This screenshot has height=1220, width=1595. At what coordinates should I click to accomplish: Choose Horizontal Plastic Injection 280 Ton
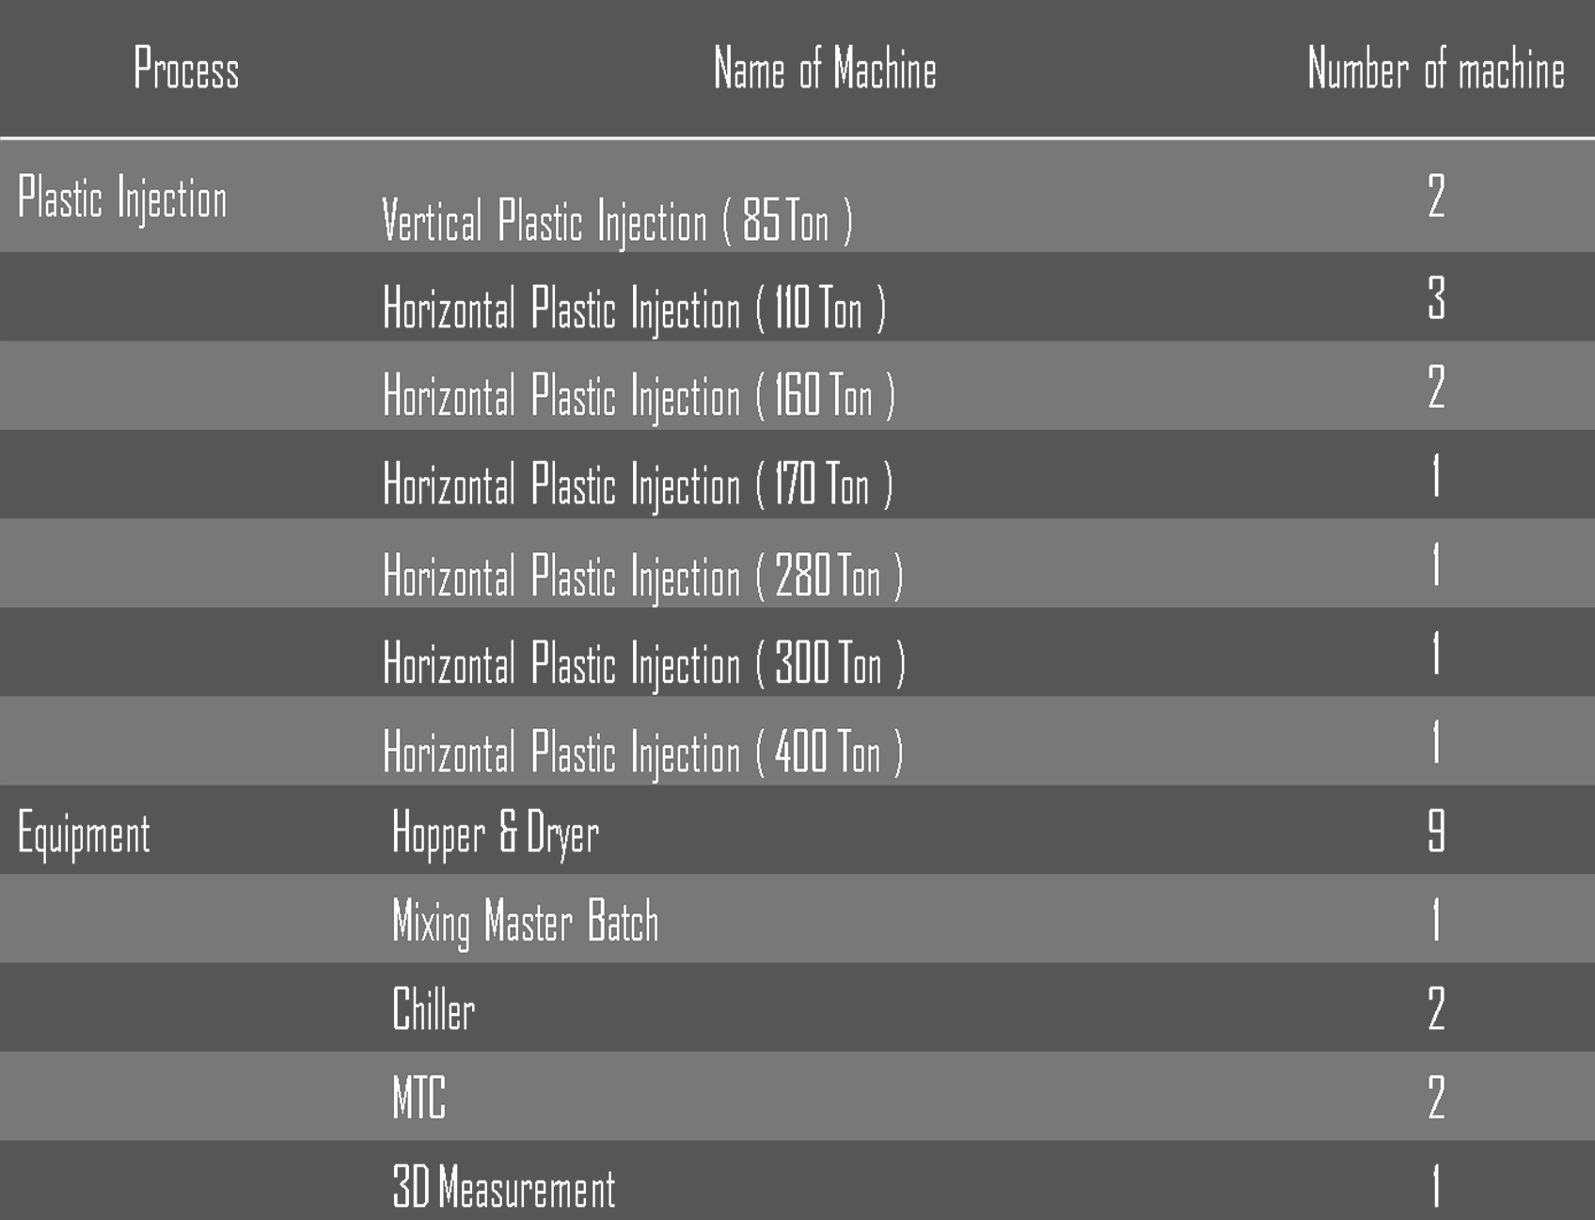(642, 576)
